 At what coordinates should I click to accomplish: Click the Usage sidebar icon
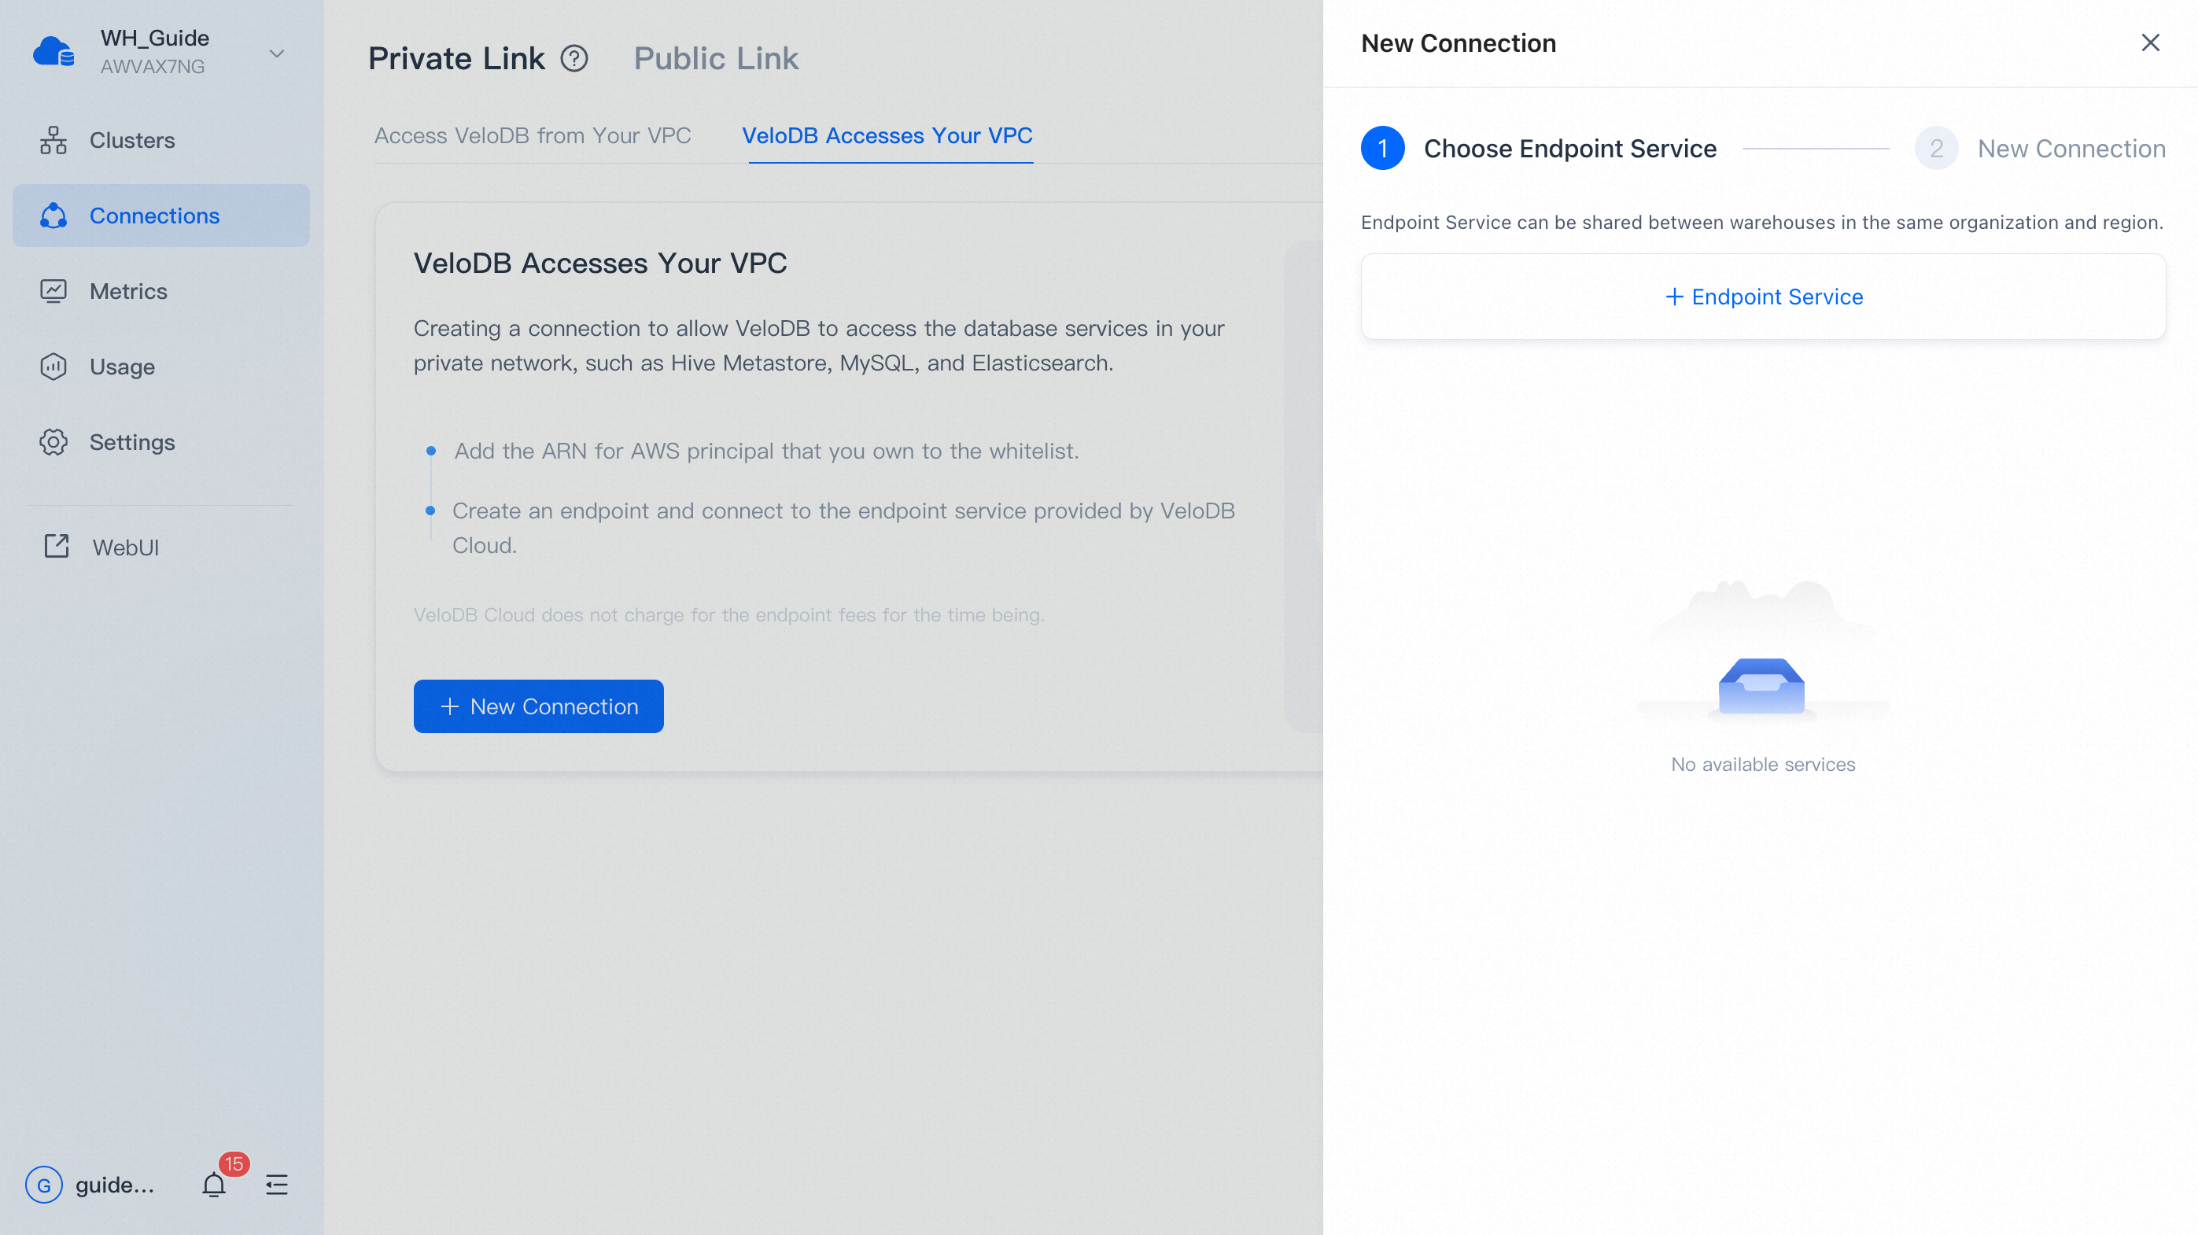point(53,367)
